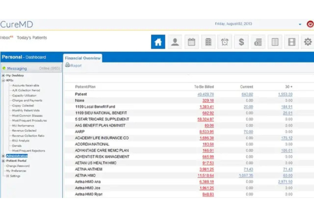Image resolution: width=314 pixels, height=217 pixels.
Task: Click the green Messaging status dot
Action: tap(4, 68)
